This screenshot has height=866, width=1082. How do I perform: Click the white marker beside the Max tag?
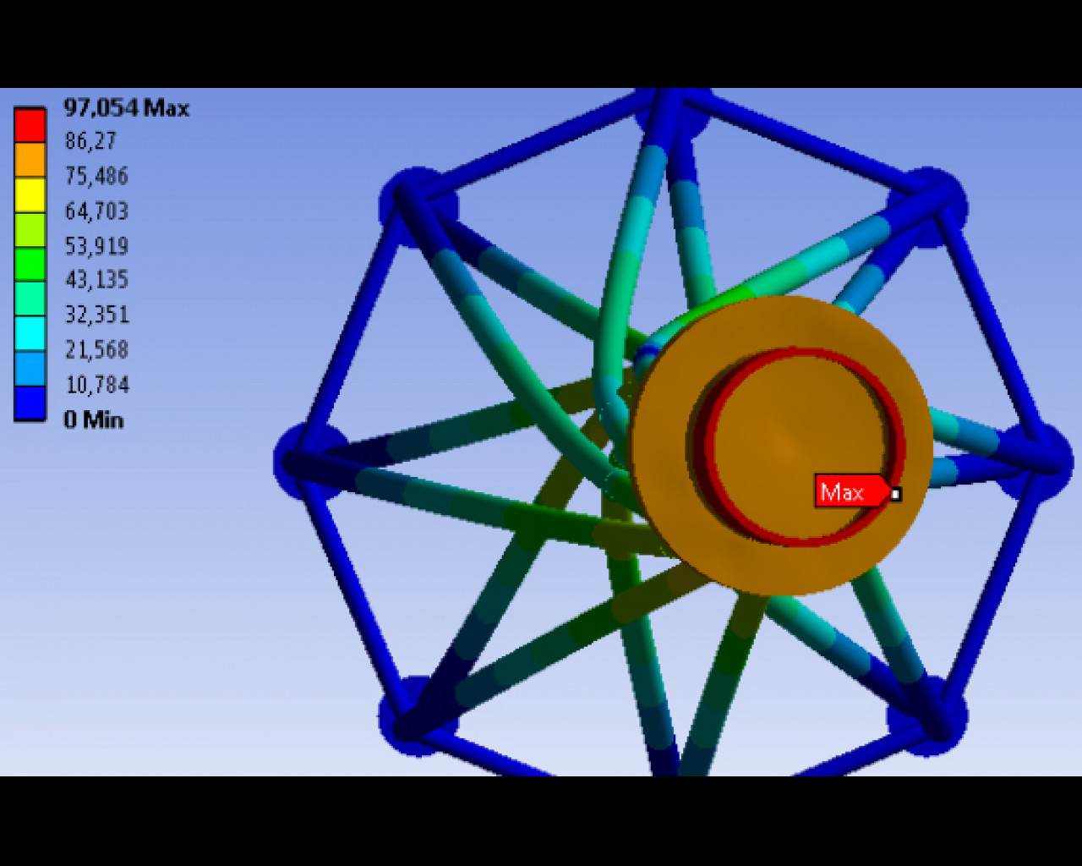click(896, 494)
